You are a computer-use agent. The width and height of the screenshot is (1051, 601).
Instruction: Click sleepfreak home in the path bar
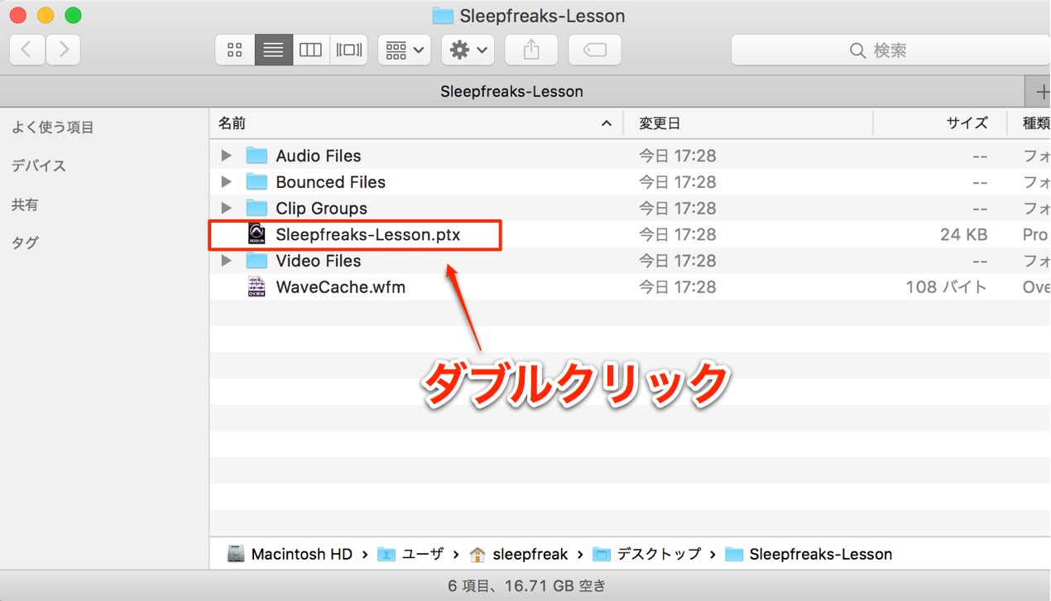[x=519, y=555]
